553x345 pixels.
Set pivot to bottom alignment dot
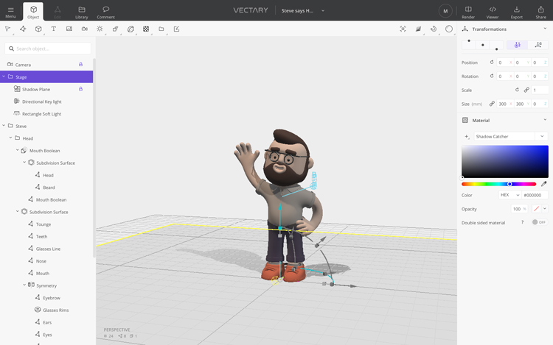496,49
